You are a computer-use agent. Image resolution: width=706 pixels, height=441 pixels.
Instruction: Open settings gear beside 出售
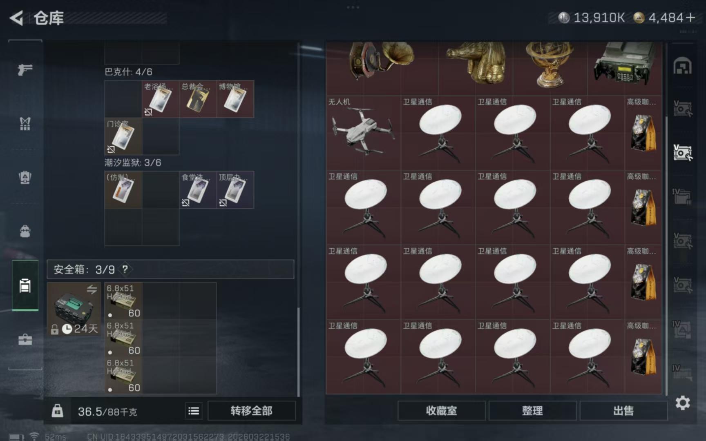pyautogui.click(x=683, y=403)
